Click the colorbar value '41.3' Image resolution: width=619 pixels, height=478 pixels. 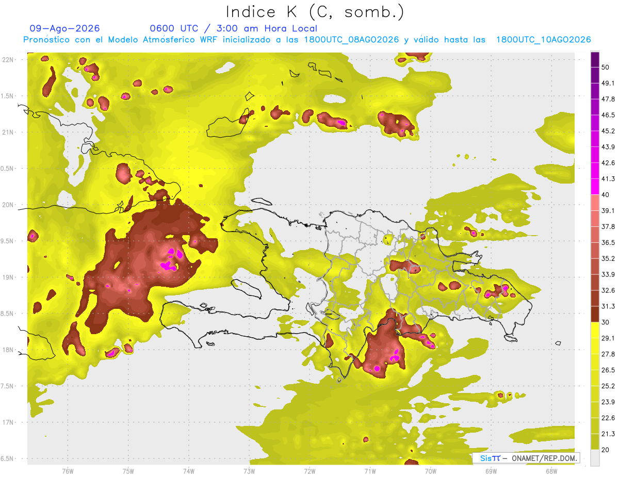click(x=608, y=179)
